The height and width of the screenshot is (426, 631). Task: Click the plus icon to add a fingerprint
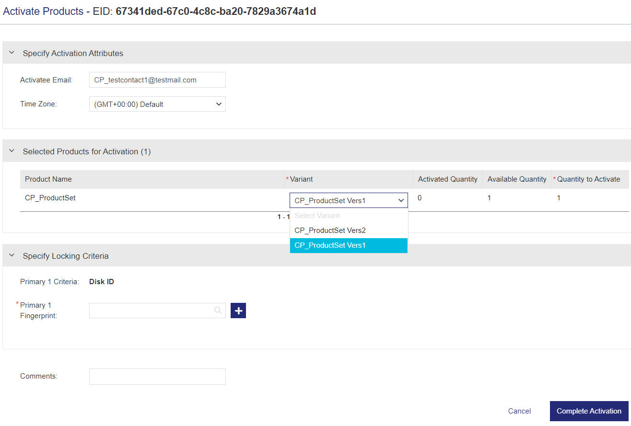(x=238, y=311)
